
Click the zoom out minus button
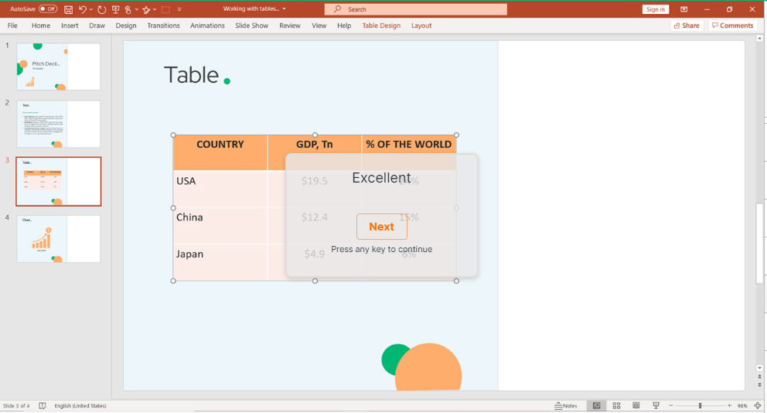click(671, 406)
